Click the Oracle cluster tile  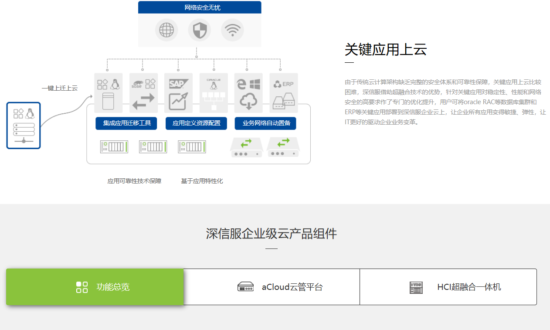coord(214,93)
